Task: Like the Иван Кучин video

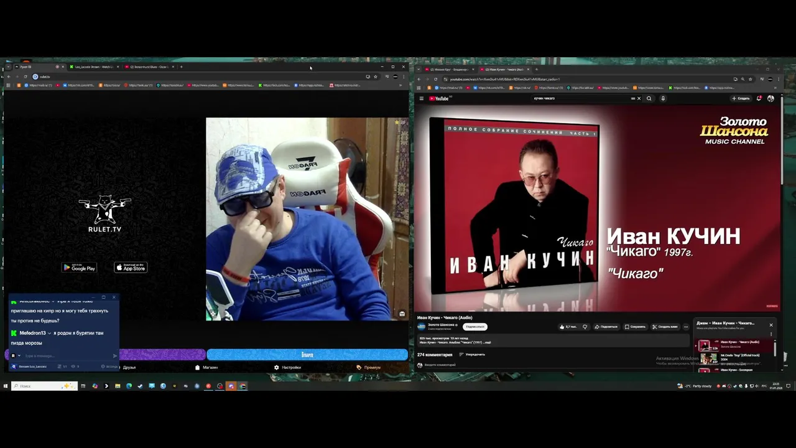Action: pos(568,327)
